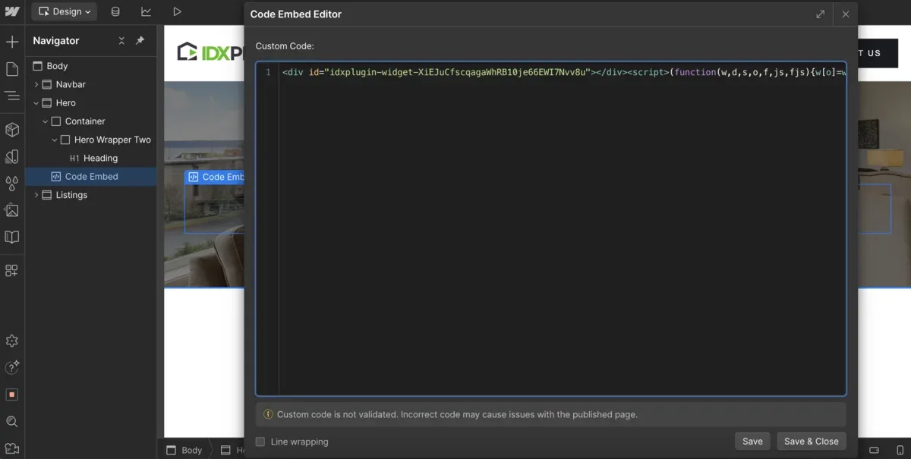Click the IDX logo on the canvas
Image resolution: width=911 pixels, height=459 pixels.
210,52
